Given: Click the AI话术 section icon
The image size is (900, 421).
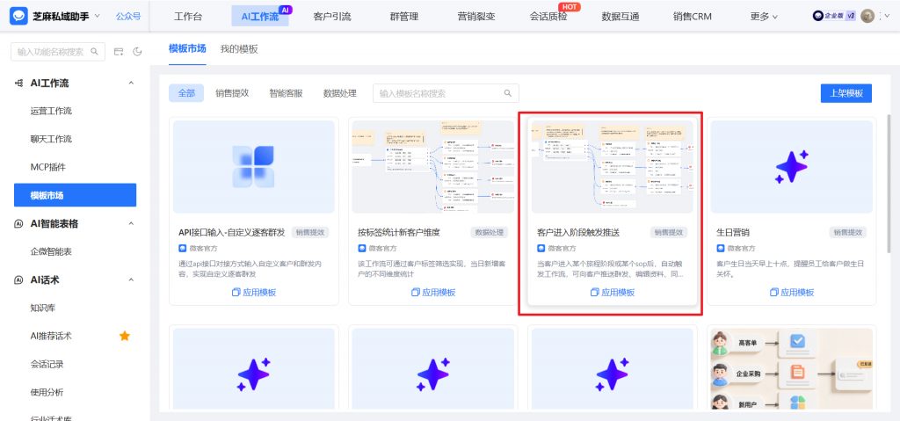Looking at the screenshot, I should 19,279.
